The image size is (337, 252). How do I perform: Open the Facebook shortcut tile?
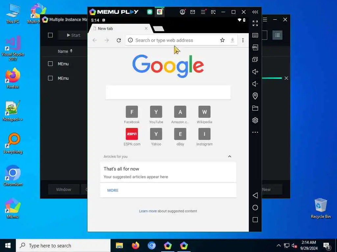point(132,115)
